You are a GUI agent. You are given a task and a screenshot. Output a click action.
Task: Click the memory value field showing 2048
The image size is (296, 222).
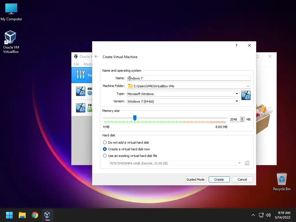[234, 119]
